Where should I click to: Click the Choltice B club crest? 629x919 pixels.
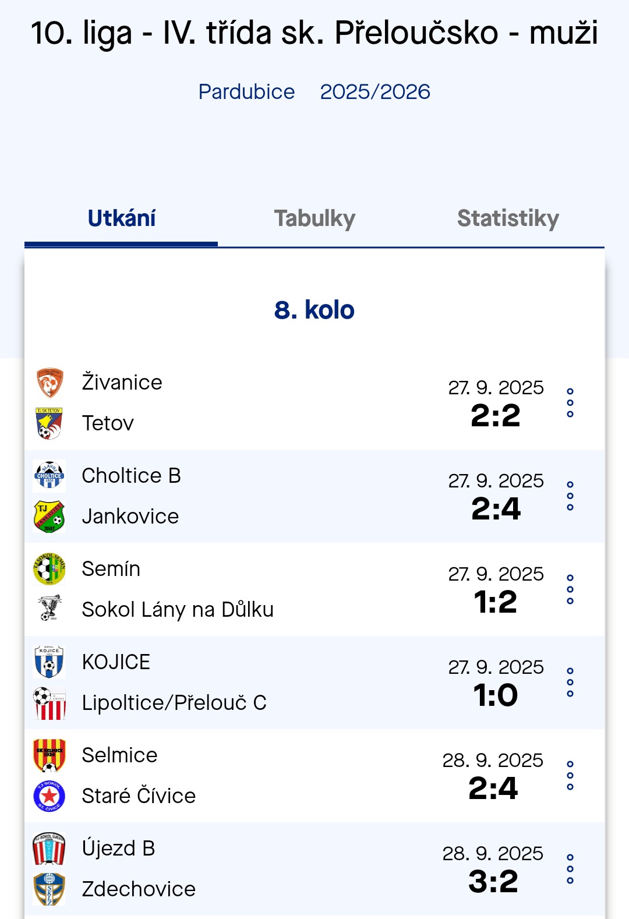click(50, 476)
